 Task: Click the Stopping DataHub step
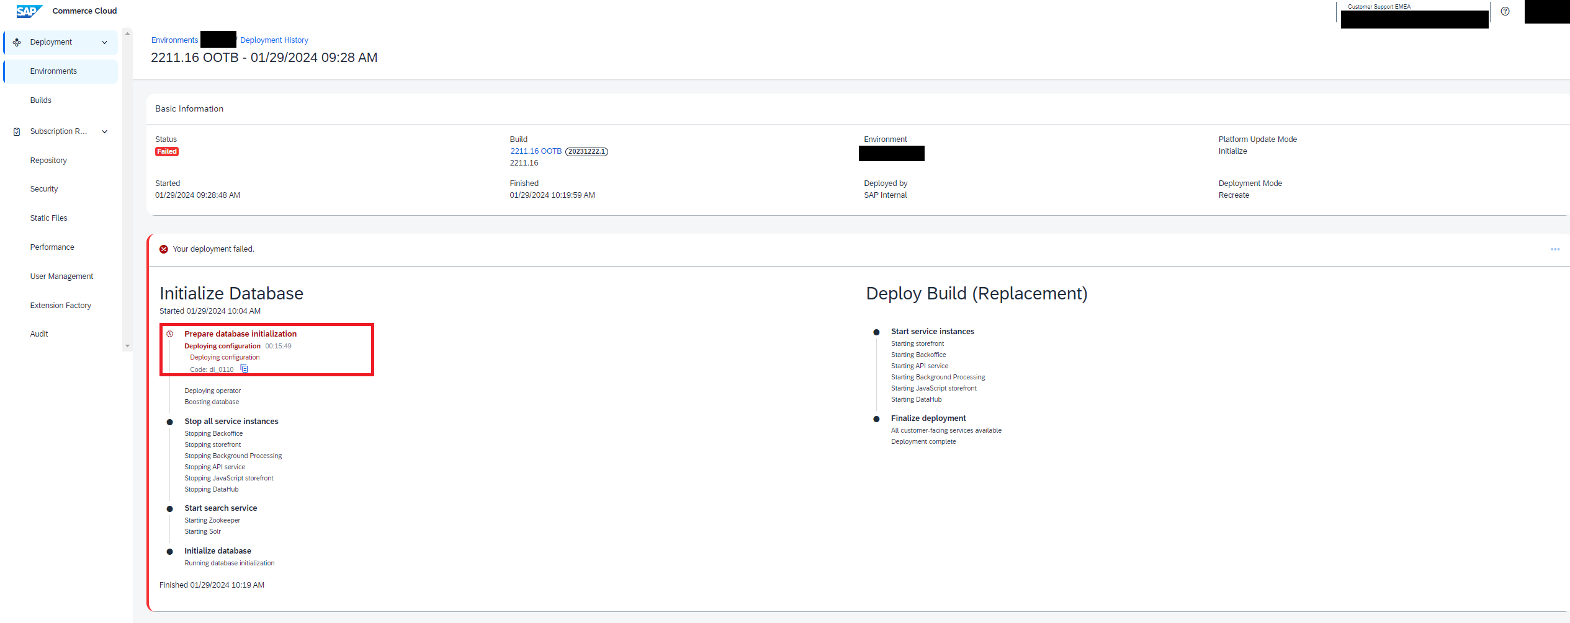(x=211, y=490)
